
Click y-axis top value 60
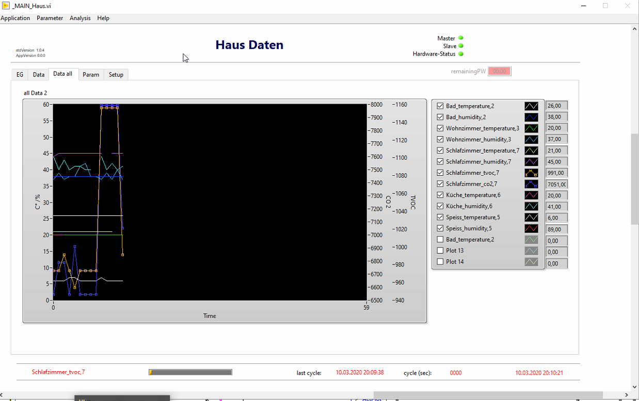(46, 105)
